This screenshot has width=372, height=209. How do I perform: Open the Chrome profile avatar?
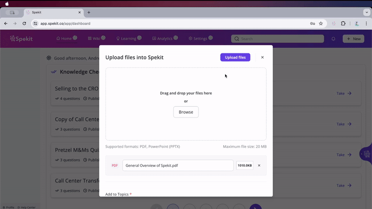(357, 24)
